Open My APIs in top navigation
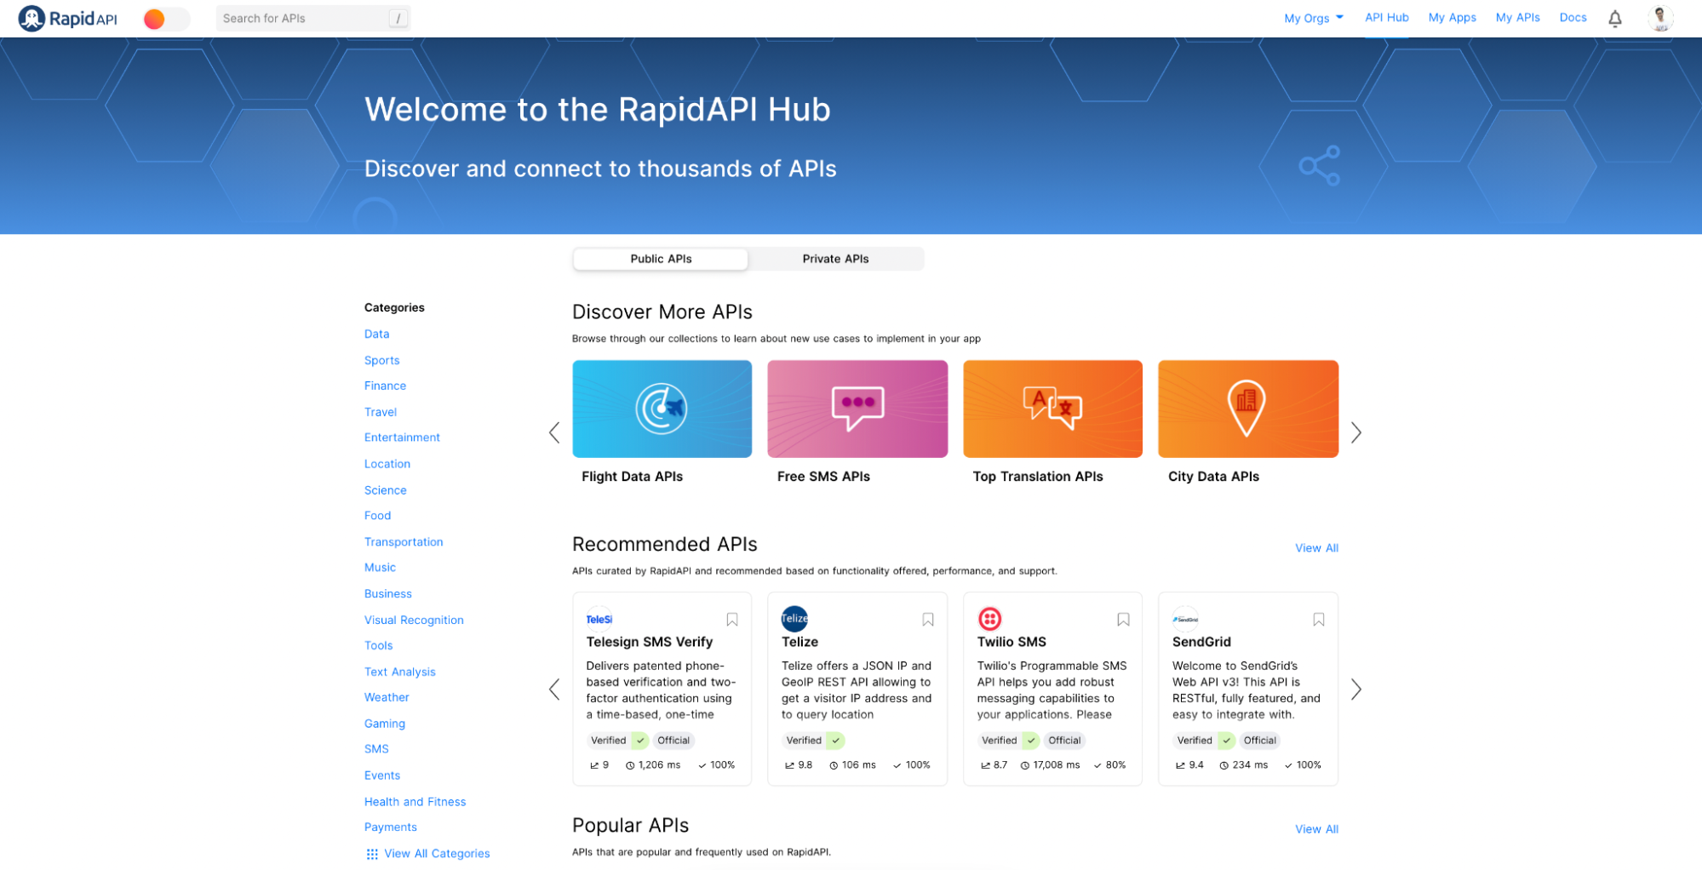The image size is (1702, 870). pos(1517,17)
